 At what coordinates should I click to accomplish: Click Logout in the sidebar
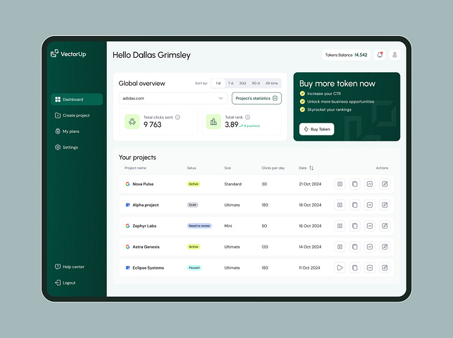point(69,283)
